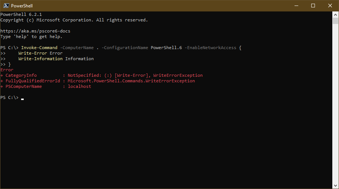339x189 pixels.
Task: Click the Invoke-Command word in the prompt
Action: (39, 48)
